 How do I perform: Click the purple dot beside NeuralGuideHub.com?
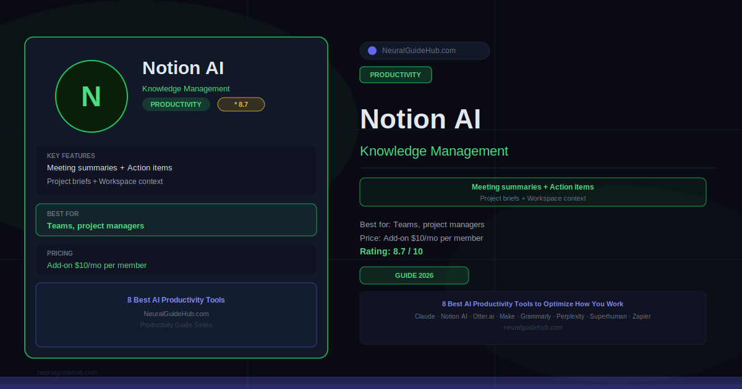pyautogui.click(x=372, y=51)
